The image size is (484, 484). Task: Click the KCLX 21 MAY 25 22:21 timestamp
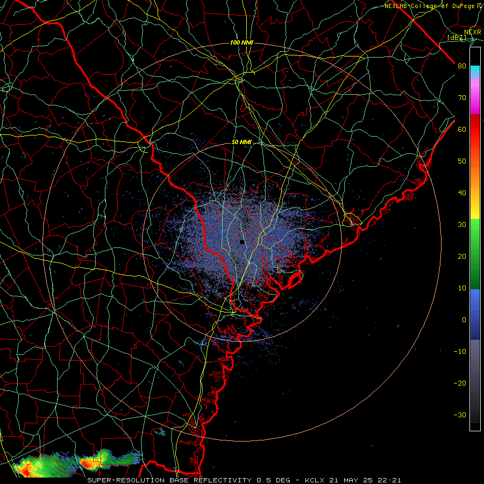pos(353,480)
